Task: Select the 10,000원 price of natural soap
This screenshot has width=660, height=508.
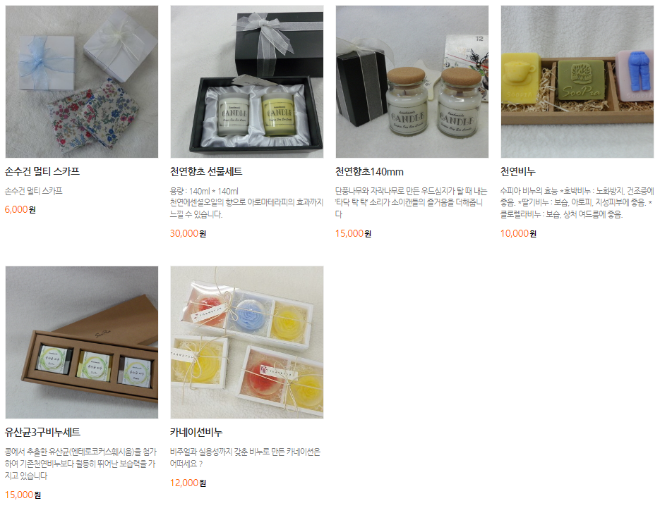Action: [518, 233]
